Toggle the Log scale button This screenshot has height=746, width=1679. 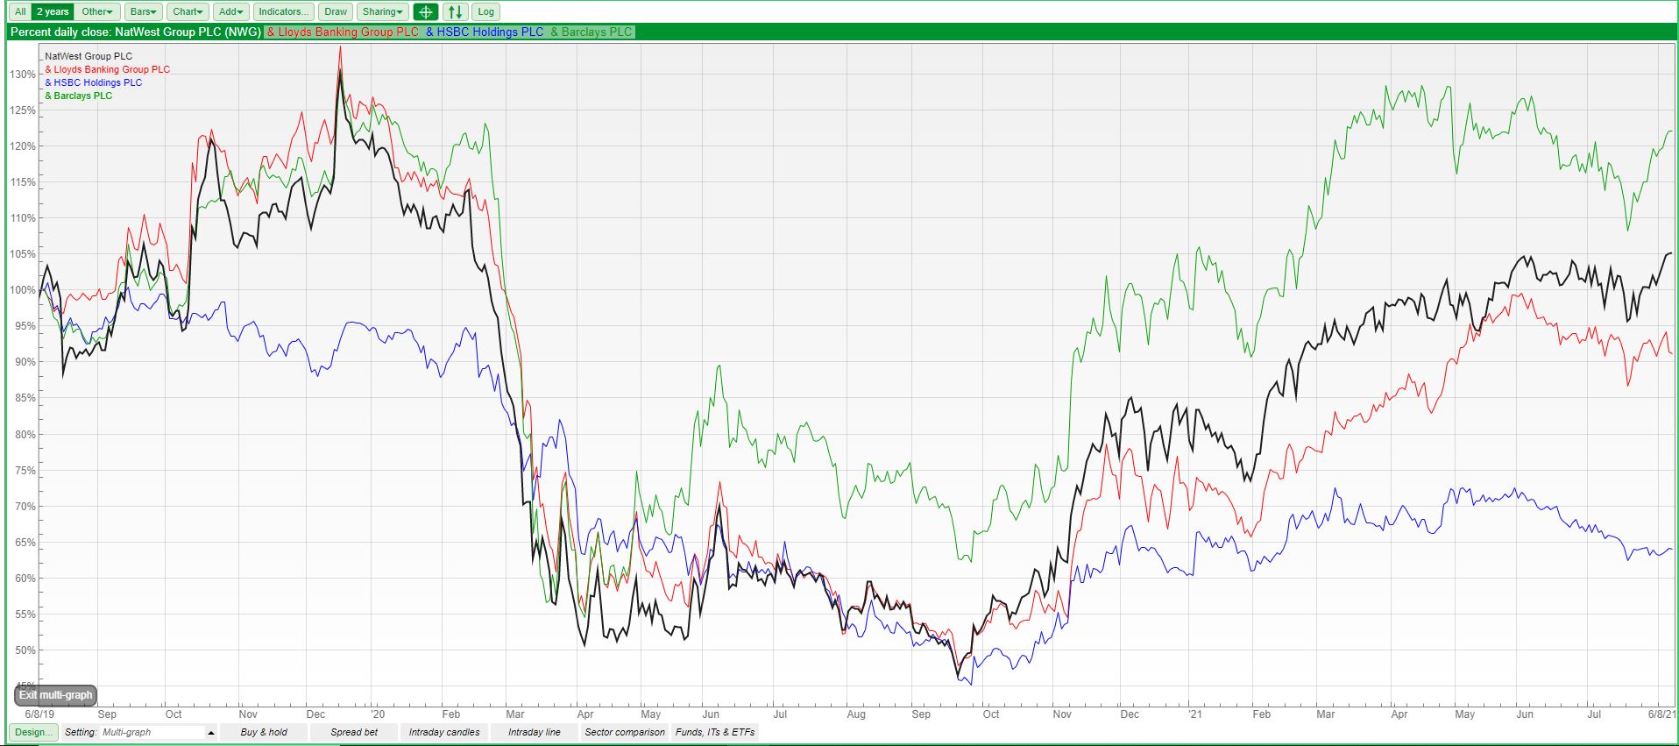tap(485, 12)
